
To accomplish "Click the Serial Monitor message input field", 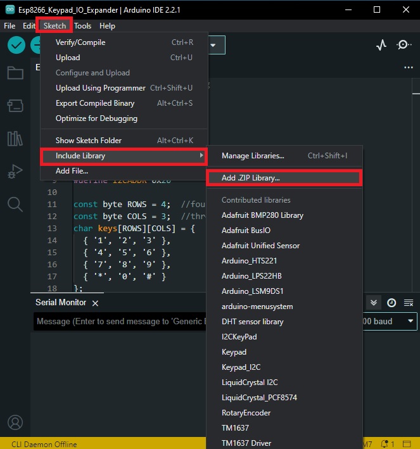I will [120, 321].
